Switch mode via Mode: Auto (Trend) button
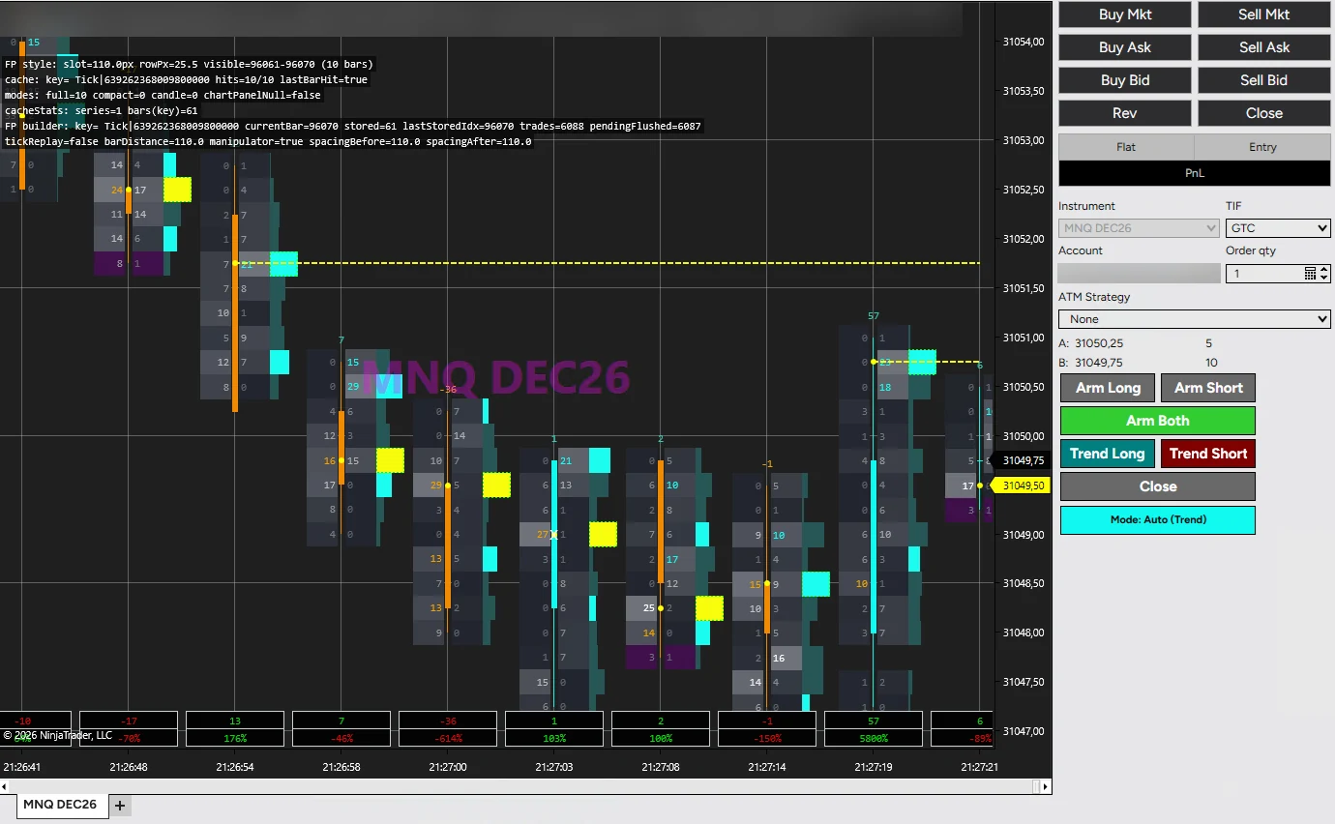The image size is (1335, 824). [1158, 519]
